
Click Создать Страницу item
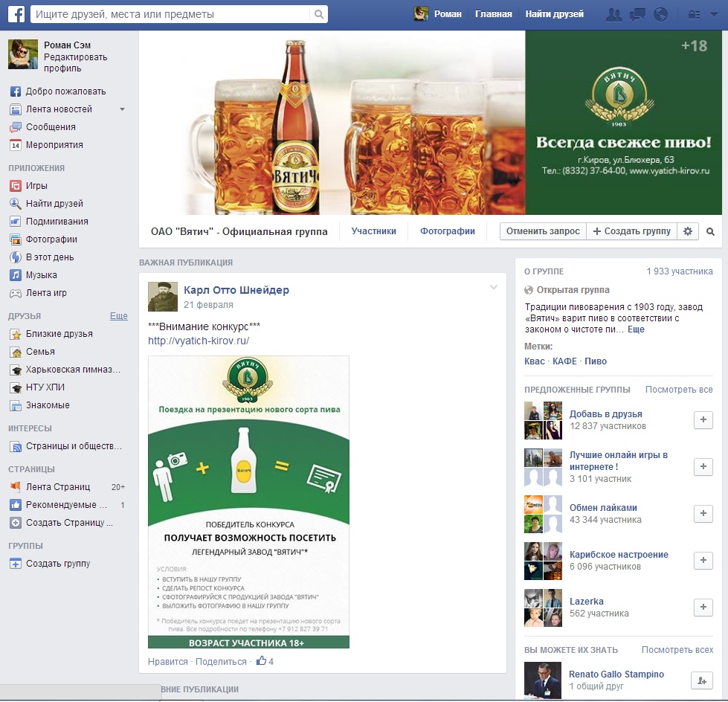[61, 523]
